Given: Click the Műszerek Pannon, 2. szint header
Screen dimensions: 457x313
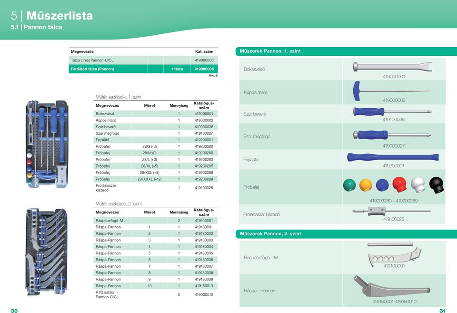Looking at the screenshot, I should [270, 233].
